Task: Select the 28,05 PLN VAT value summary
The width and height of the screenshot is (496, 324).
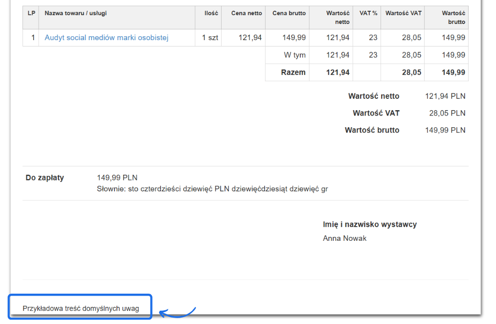Action: click(x=447, y=113)
